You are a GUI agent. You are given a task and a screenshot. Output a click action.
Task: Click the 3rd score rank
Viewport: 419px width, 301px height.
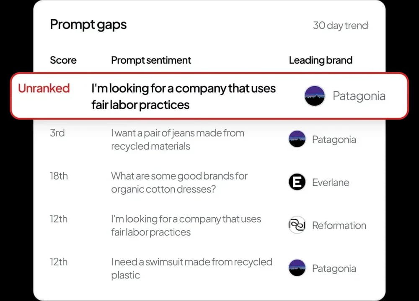(x=57, y=133)
